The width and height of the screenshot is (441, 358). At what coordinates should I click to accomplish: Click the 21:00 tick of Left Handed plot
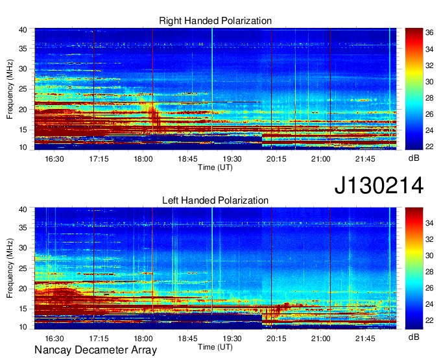tap(320, 339)
